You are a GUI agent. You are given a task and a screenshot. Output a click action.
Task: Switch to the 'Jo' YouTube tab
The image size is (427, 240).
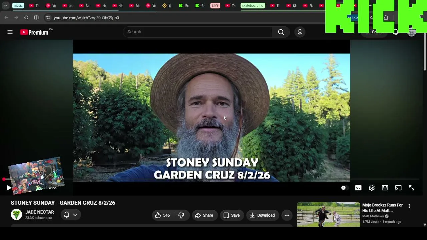(x=67, y=6)
